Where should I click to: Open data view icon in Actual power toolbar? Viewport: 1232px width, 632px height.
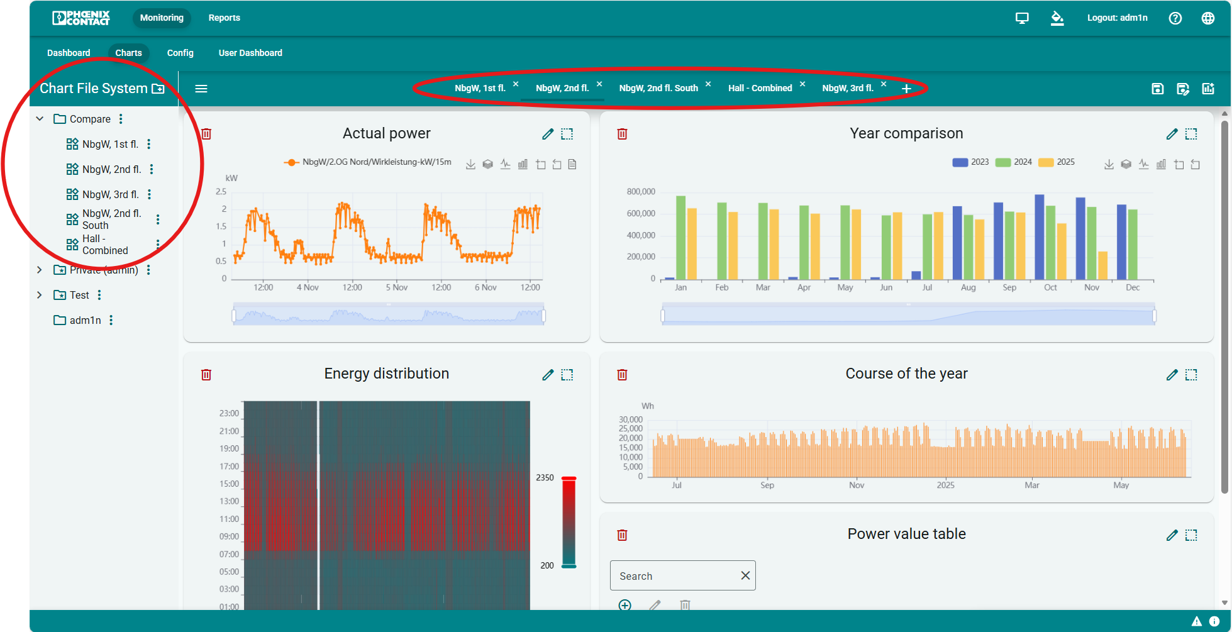pos(572,164)
